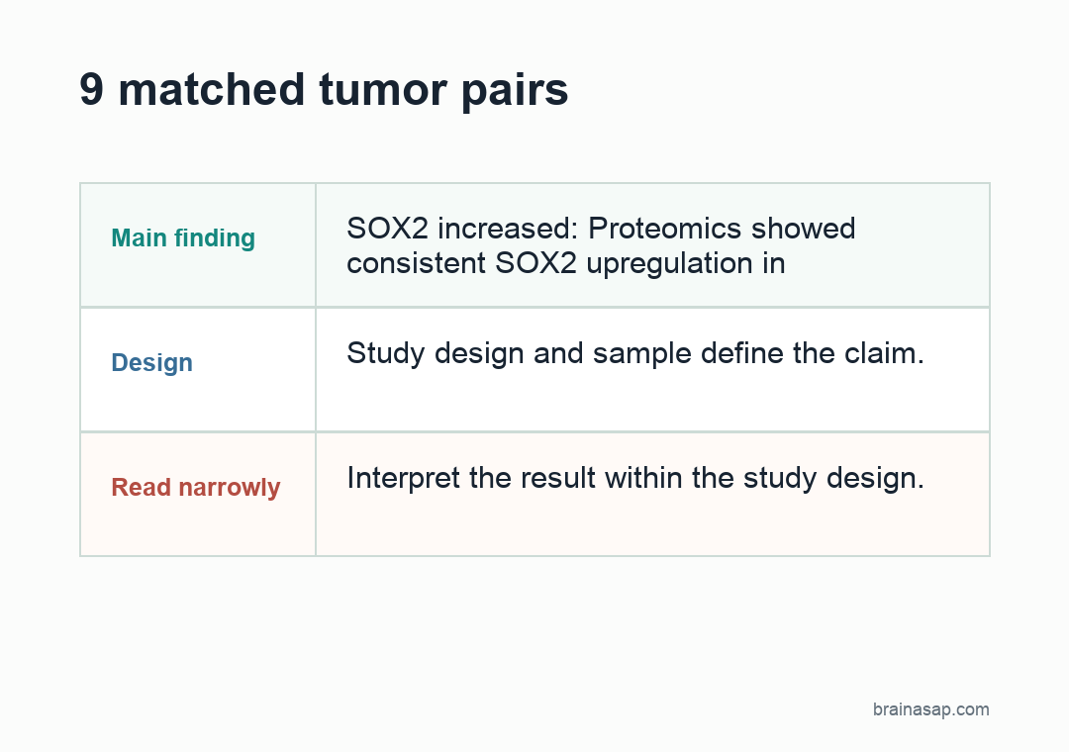The height and width of the screenshot is (752, 1069).
Task: Click the word tumor in the heading
Action: pyautogui.click(x=382, y=90)
